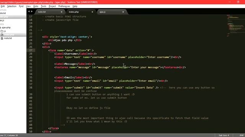245x137 pixels.
Task: Open the Help menu
Action: coord(75,6)
